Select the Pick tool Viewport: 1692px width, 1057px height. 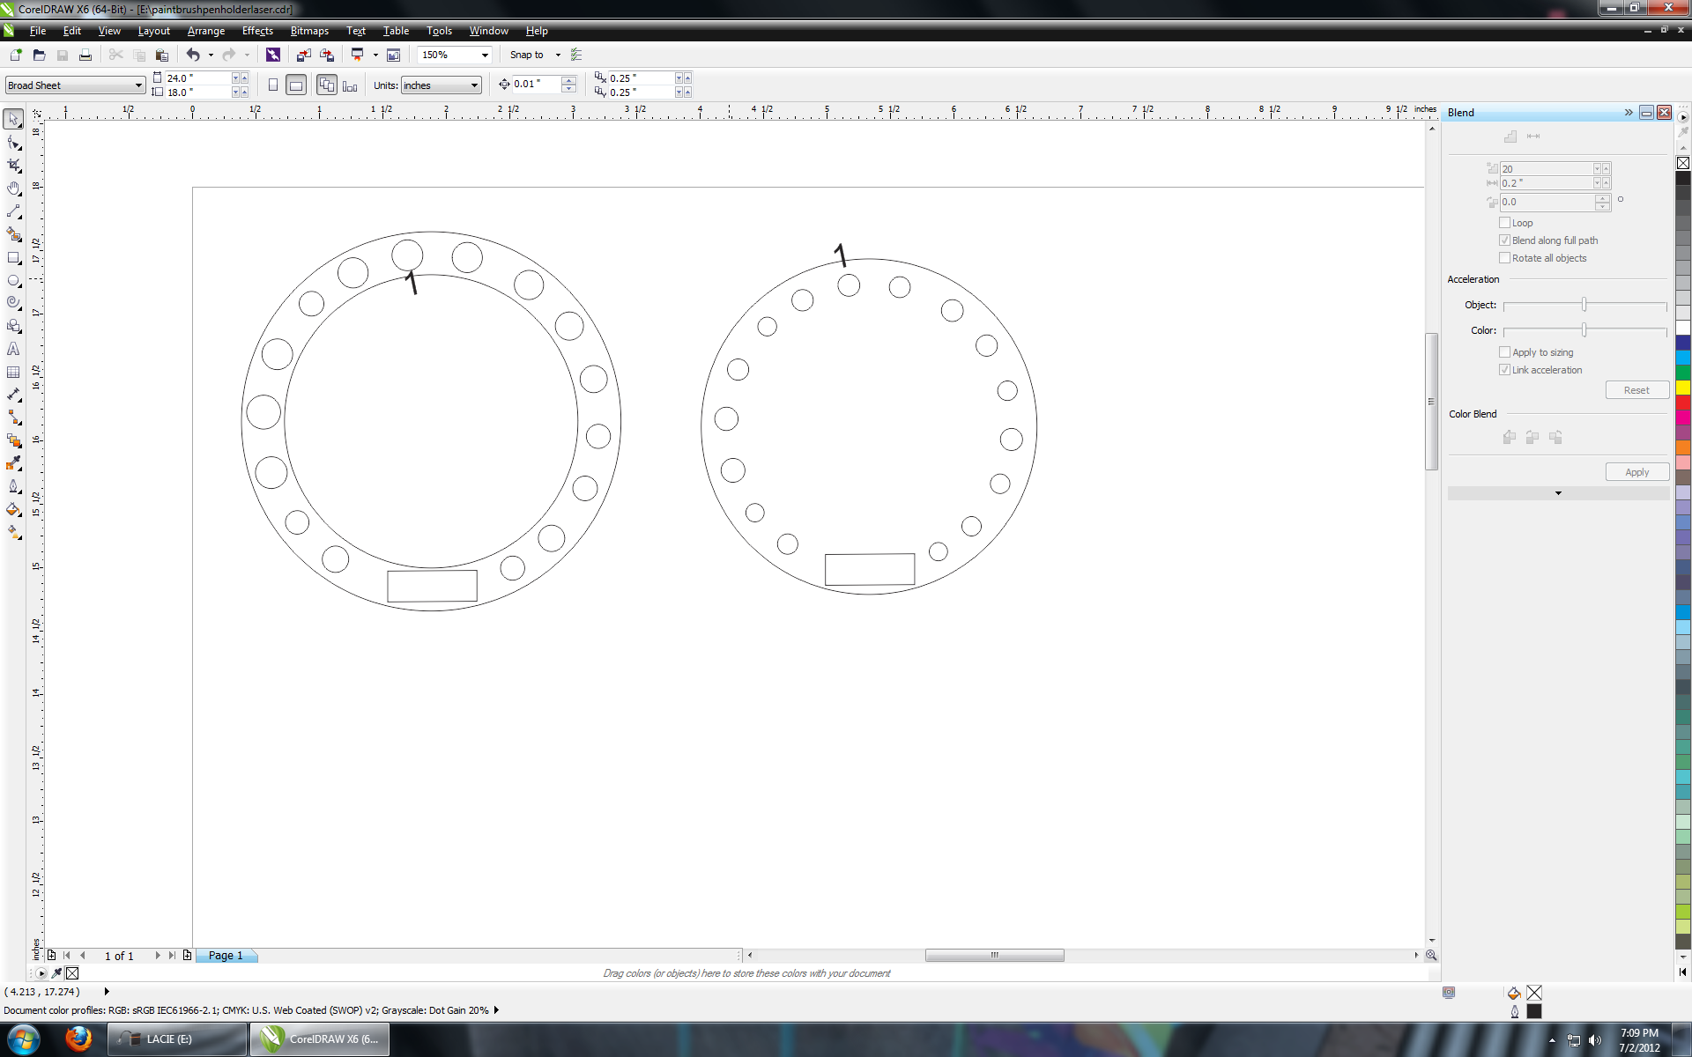pyautogui.click(x=13, y=119)
